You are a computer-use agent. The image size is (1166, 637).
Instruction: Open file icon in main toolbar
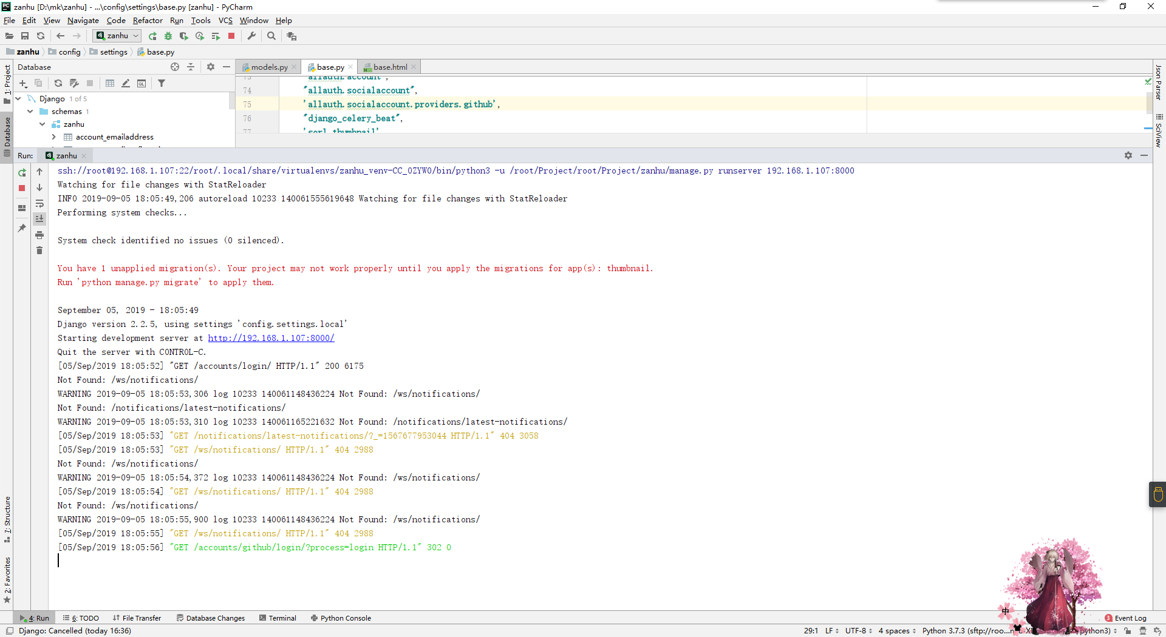click(x=9, y=36)
